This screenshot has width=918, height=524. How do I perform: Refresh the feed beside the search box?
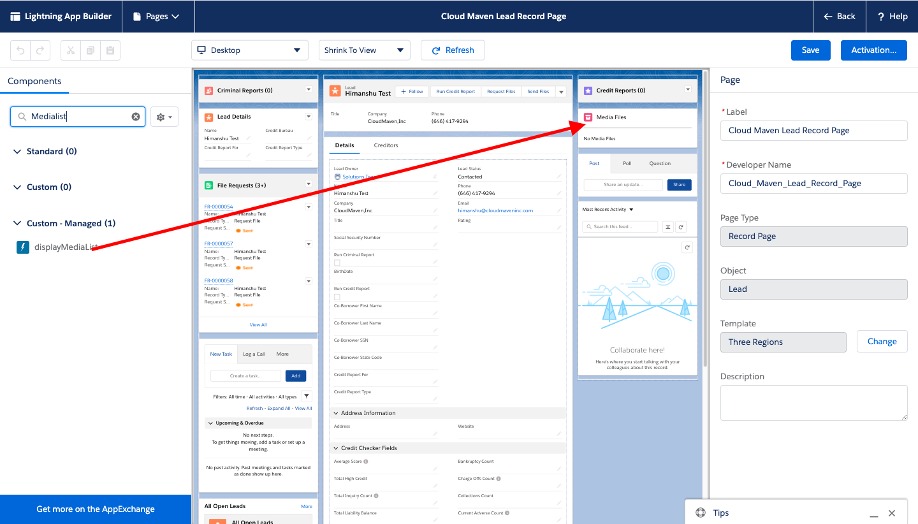(681, 227)
